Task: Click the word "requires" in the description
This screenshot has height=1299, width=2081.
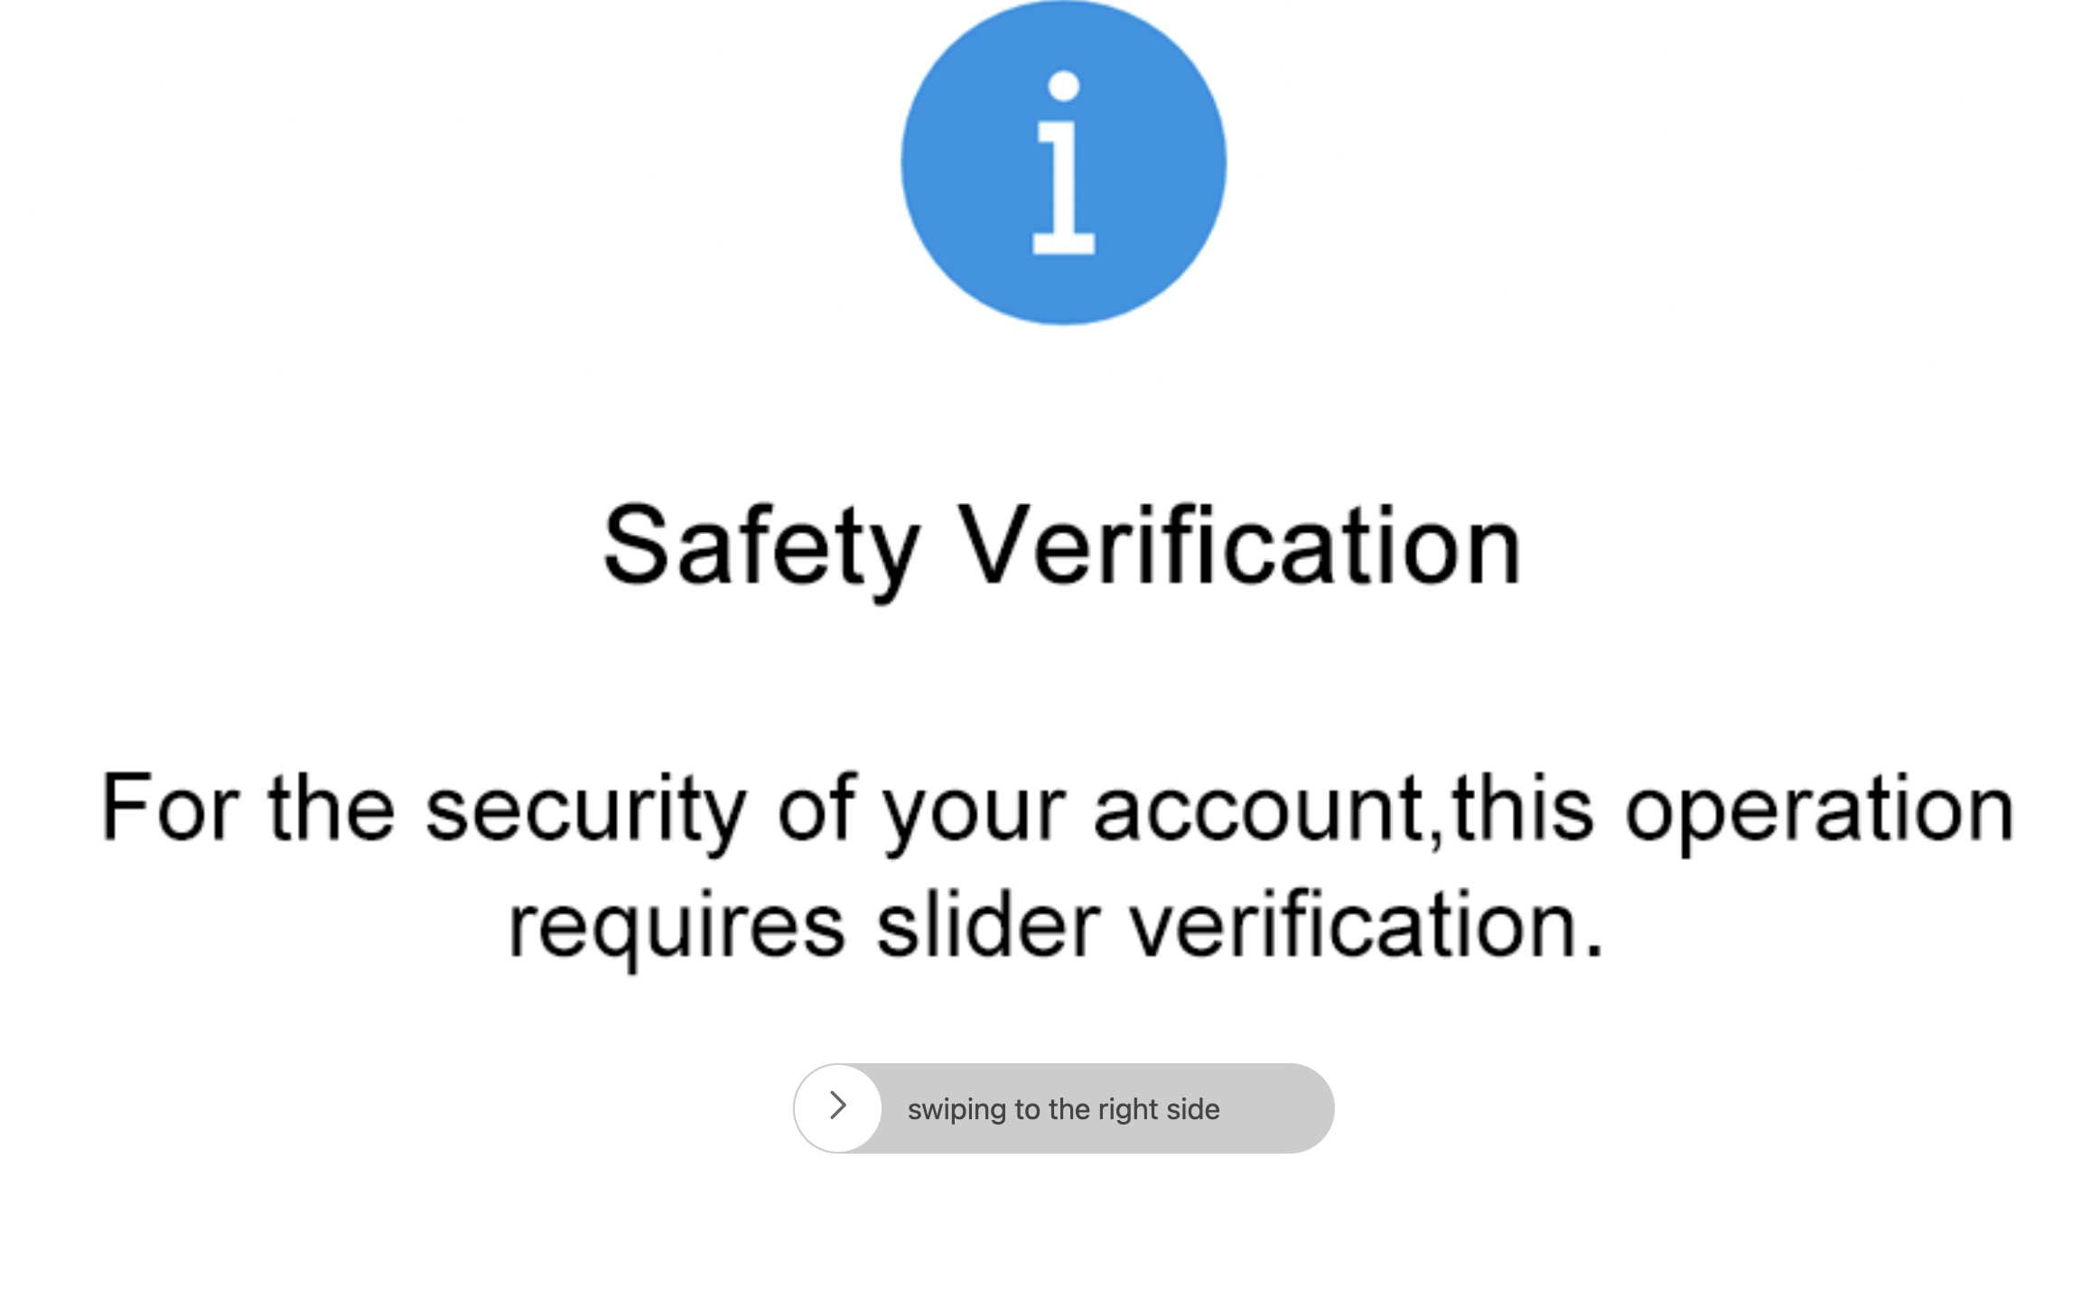Action: pos(677,930)
